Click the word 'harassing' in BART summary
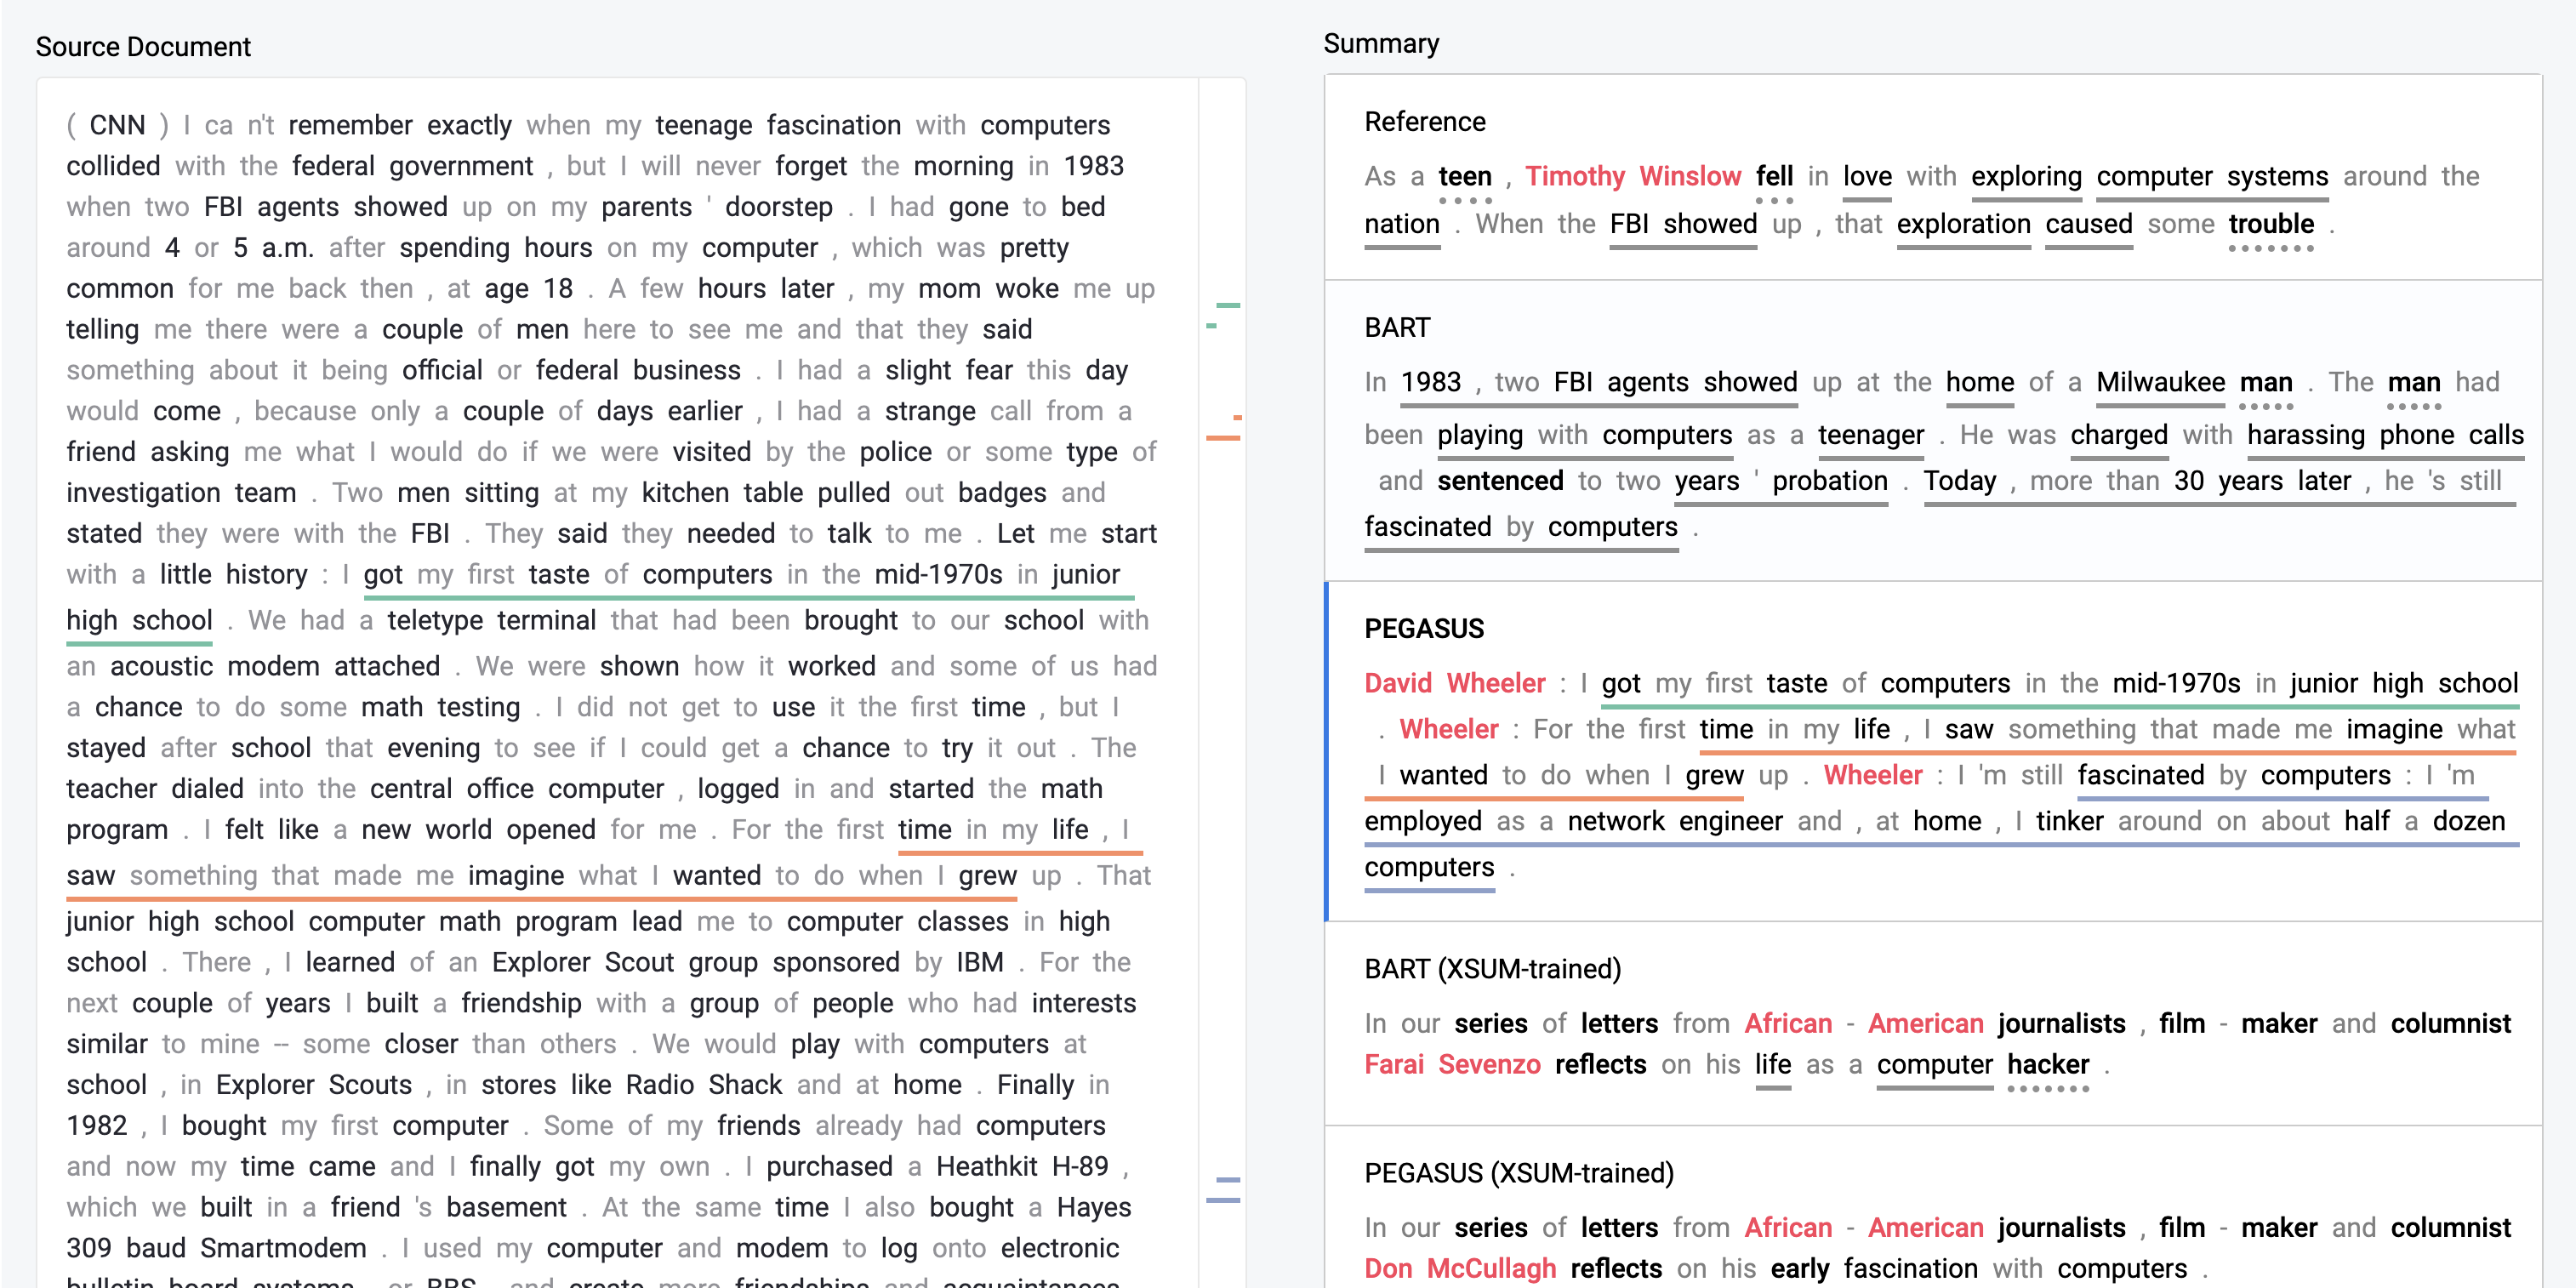Image resolution: width=2576 pixels, height=1288 pixels. tap(2305, 435)
